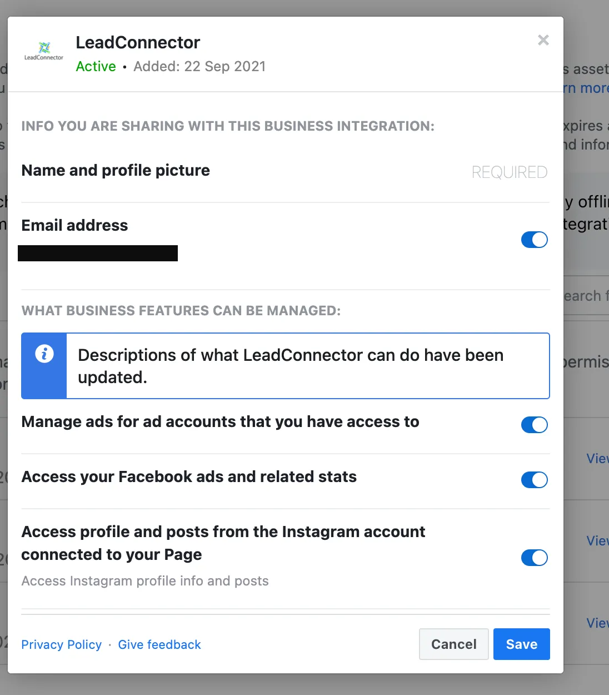Image resolution: width=609 pixels, height=695 pixels.
Task: Click the LeadConnector title text
Action: (x=138, y=42)
